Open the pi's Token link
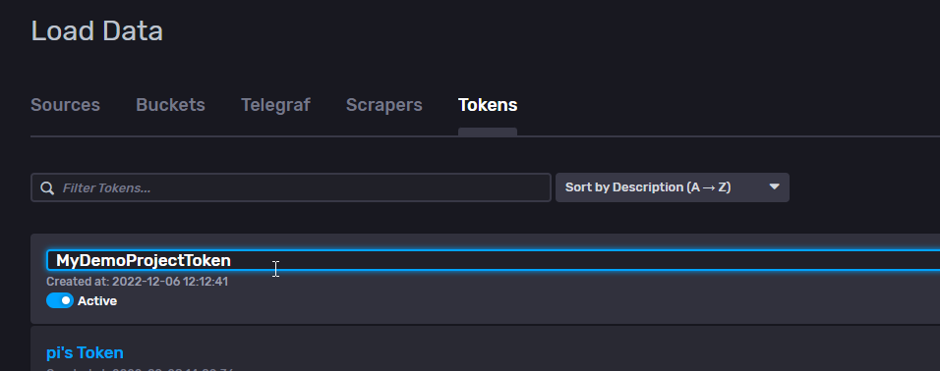Image resolution: width=940 pixels, height=371 pixels. (x=85, y=353)
